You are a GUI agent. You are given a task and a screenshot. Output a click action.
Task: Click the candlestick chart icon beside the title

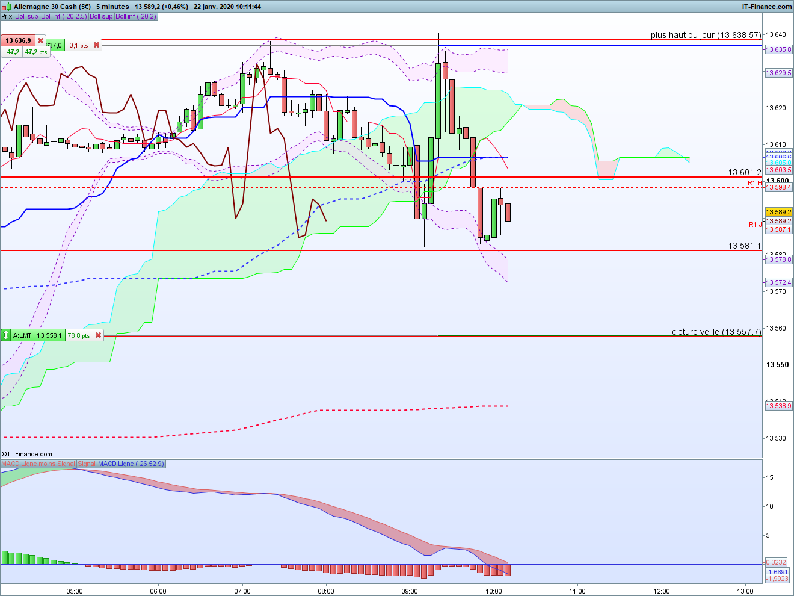tap(7, 7)
